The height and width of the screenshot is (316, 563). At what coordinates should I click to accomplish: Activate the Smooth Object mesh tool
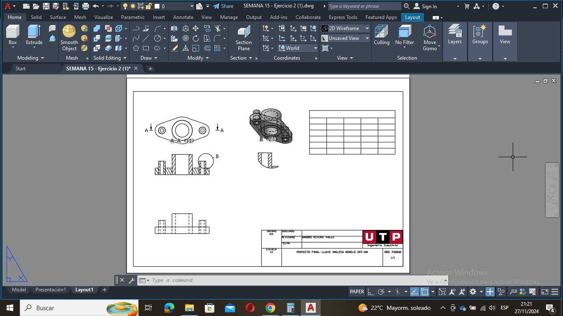pyautogui.click(x=69, y=37)
